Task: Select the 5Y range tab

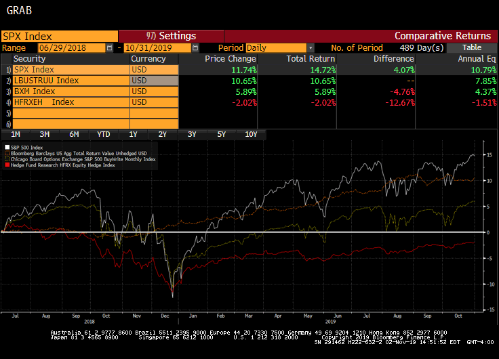Action: coord(221,135)
